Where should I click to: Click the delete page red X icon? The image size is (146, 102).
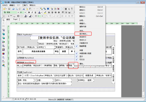pyautogui.click(x=58, y=9)
